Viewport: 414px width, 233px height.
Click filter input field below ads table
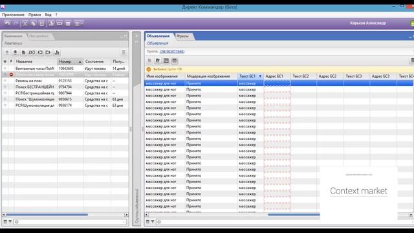(x=285, y=222)
